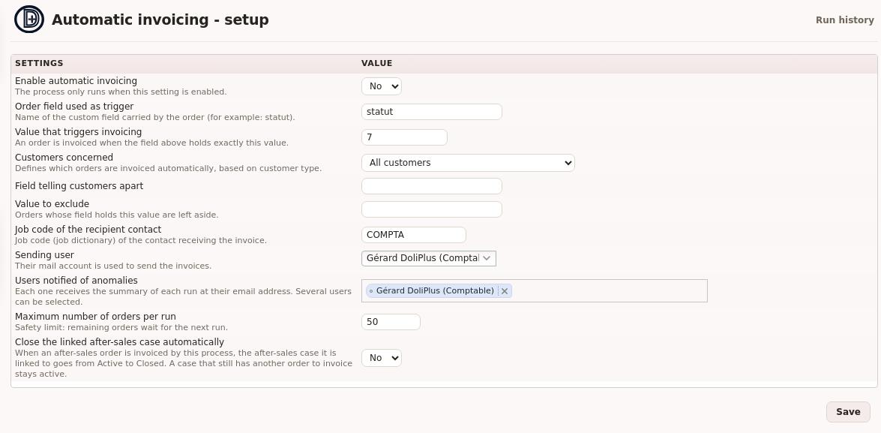The image size is (881, 433).
Task: Open Run history link
Action: pyautogui.click(x=844, y=20)
